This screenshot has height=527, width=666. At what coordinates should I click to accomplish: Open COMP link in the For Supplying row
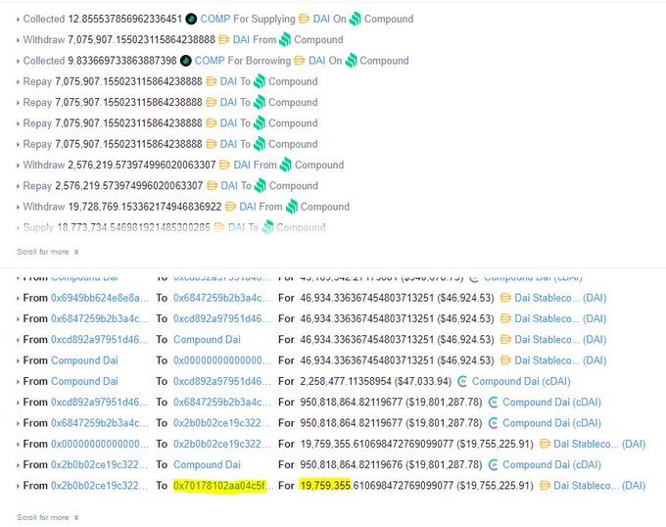point(215,20)
